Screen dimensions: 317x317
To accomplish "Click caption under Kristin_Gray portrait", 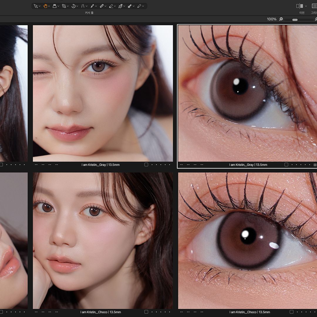I will [x=100, y=165].
